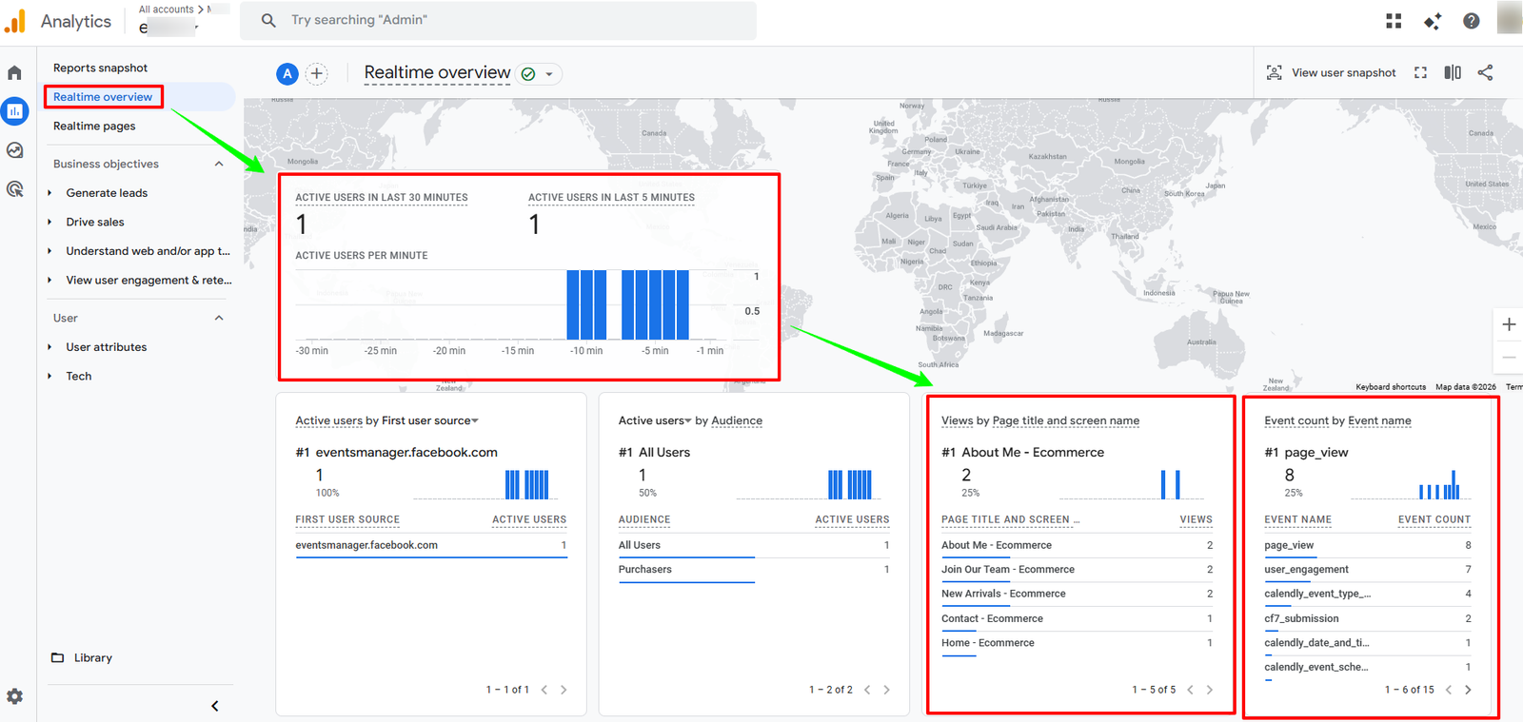Open Admin settings gear icon
Screen dimensions: 1523x722
tap(14, 696)
